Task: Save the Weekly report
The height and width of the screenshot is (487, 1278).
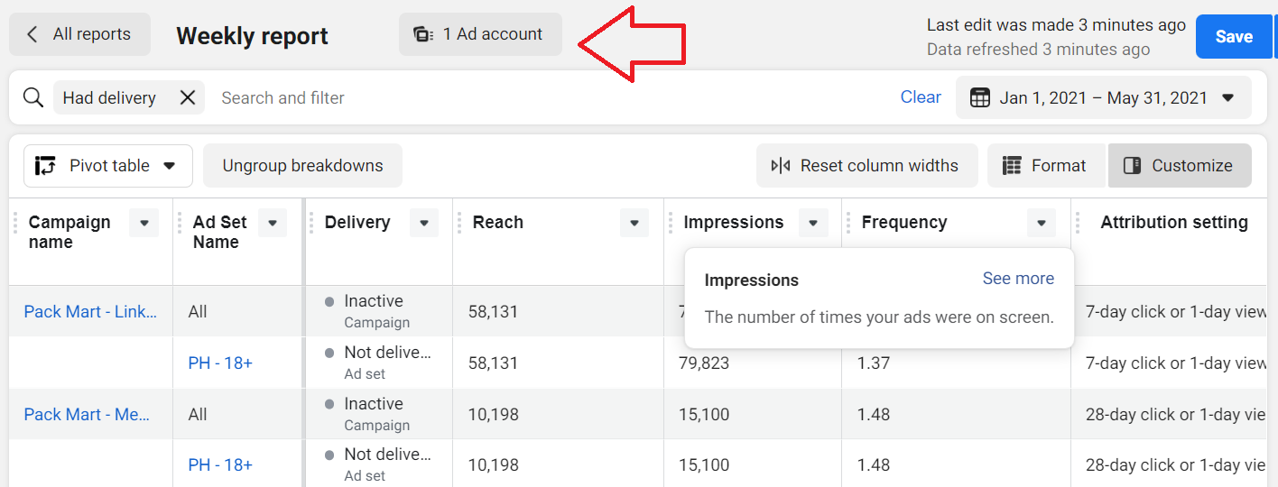Action: [x=1233, y=37]
